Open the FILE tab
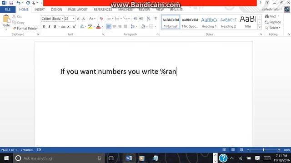 (x=8, y=10)
